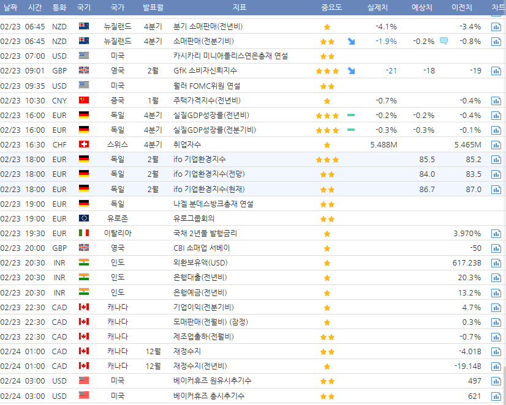The height and width of the screenshot is (405, 506).
Task: Open chart icon for ifo 기업환경지수 2월 row
Action: click(496, 160)
